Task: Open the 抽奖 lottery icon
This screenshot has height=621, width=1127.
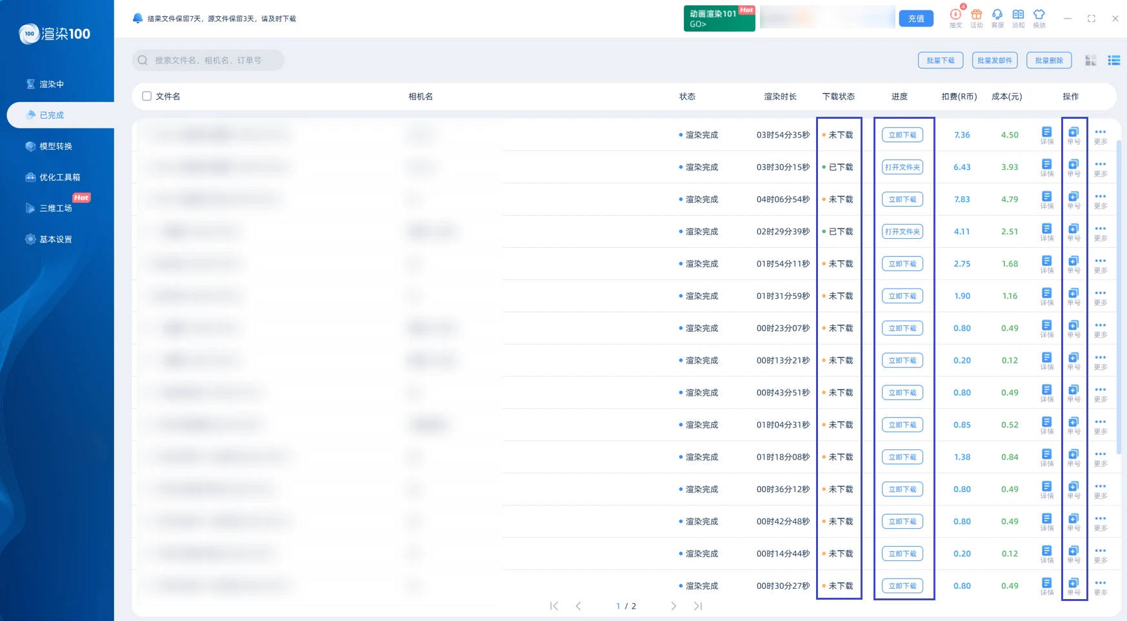Action: coord(955,18)
